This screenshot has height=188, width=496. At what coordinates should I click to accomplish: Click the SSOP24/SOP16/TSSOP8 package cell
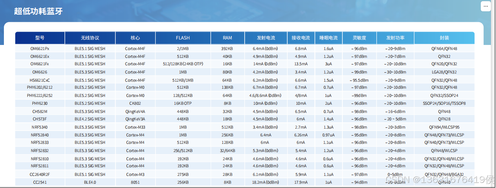(x=444, y=104)
